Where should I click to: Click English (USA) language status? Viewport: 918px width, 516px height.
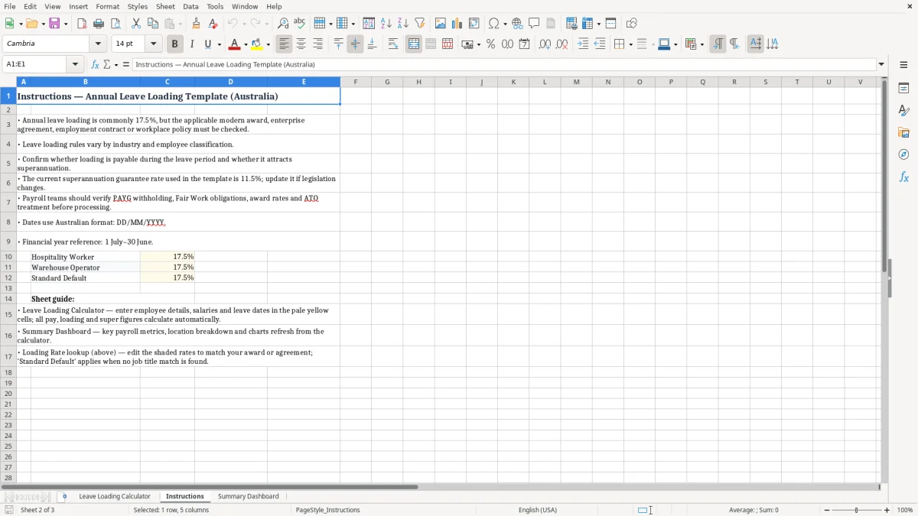click(x=538, y=510)
